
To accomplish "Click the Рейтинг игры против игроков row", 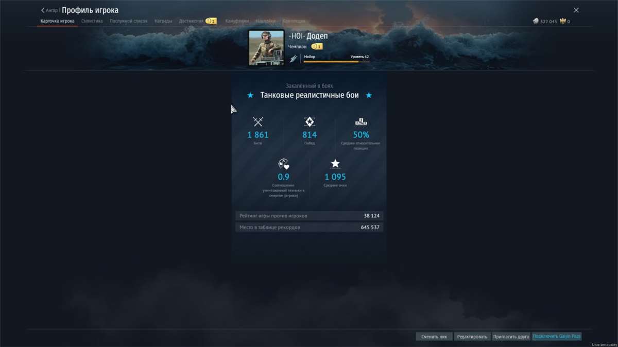I will click(x=310, y=216).
